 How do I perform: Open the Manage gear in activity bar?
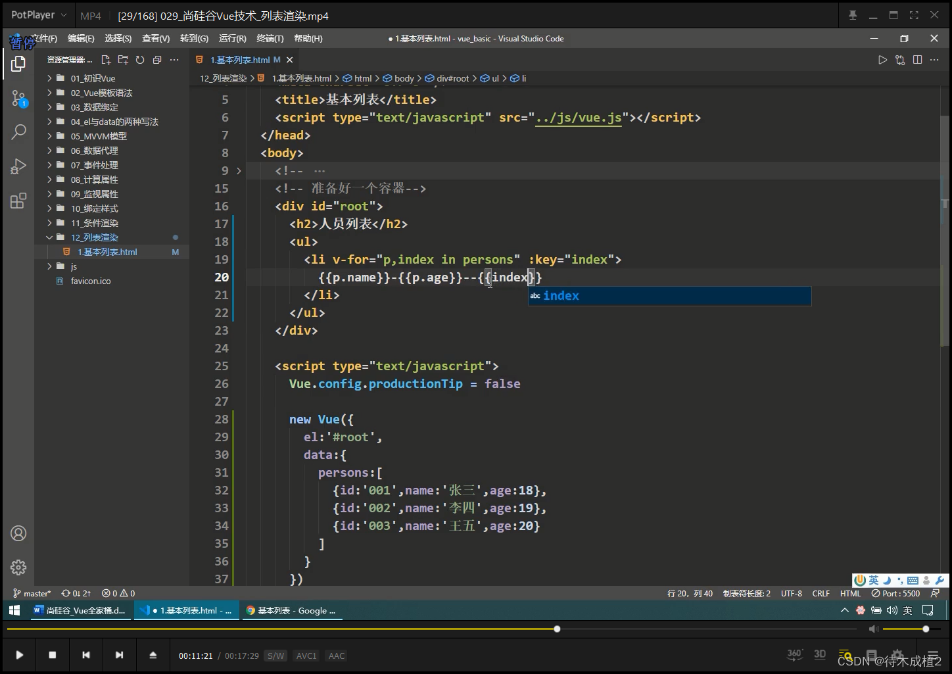point(18,567)
